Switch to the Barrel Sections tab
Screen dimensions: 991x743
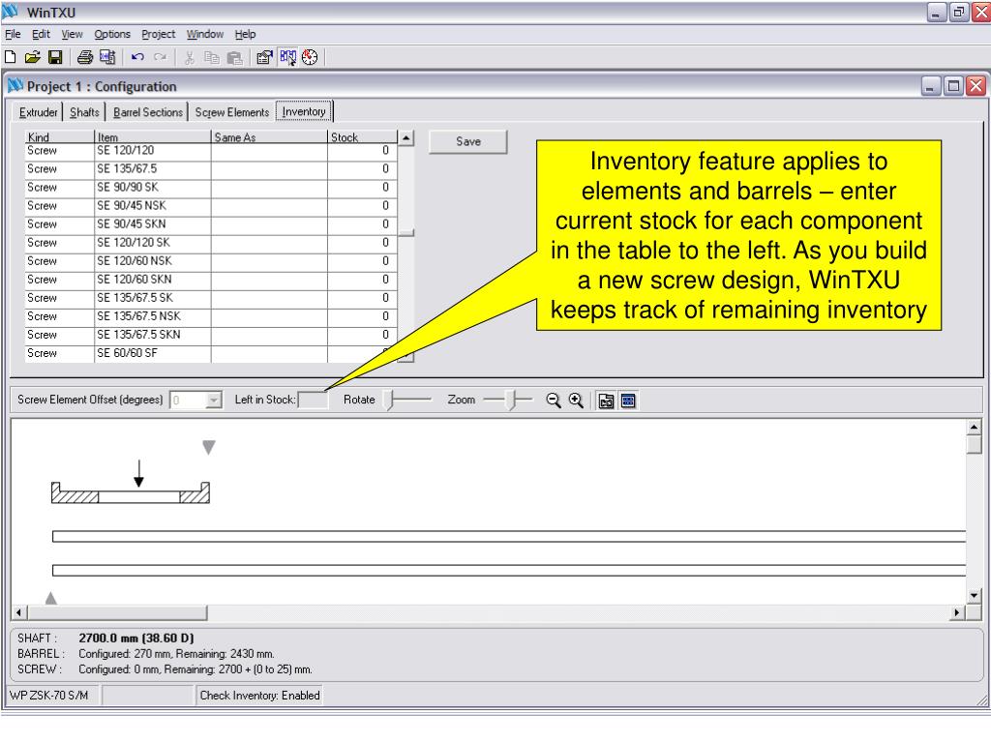point(148,112)
